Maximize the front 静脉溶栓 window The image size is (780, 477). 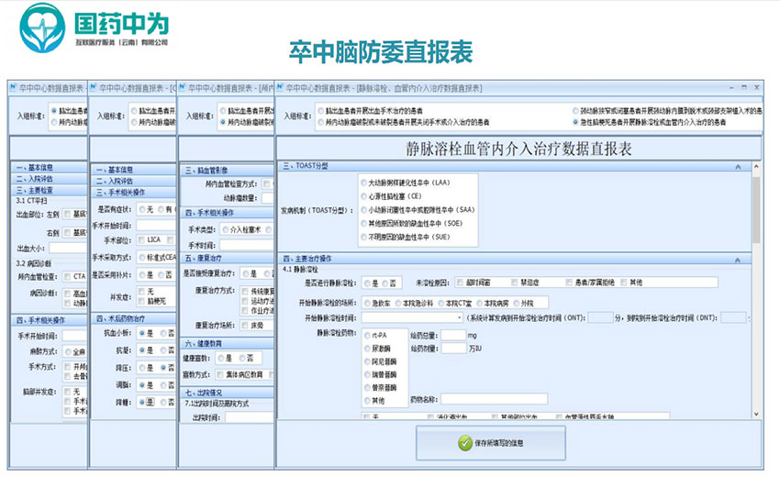(x=744, y=87)
